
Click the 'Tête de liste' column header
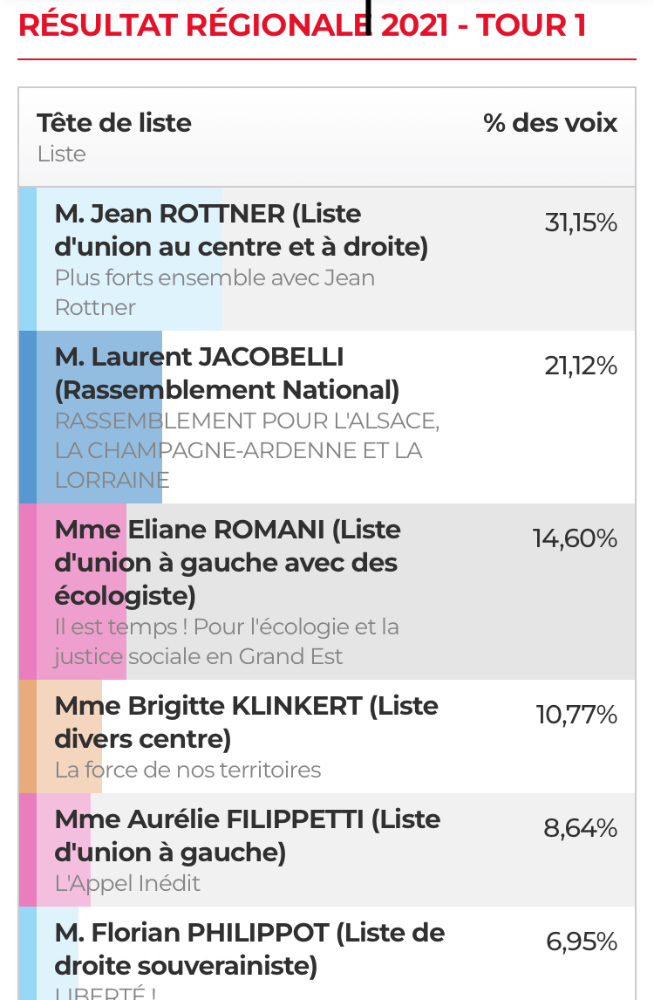click(x=114, y=123)
